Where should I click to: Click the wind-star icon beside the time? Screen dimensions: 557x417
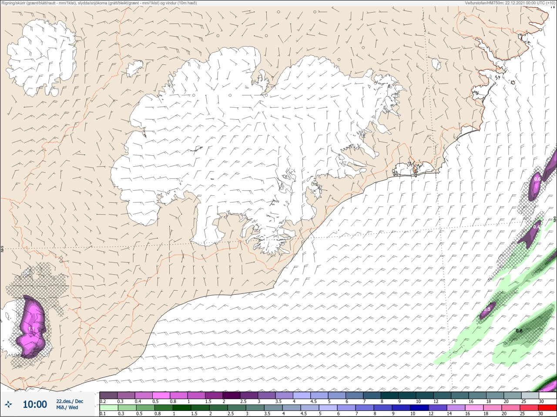pyautogui.click(x=8, y=404)
